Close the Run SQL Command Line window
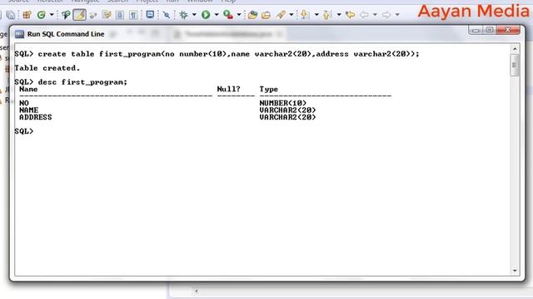 (508, 30)
